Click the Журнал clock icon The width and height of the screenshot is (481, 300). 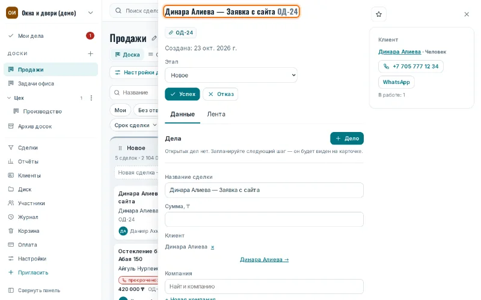click(x=11, y=217)
